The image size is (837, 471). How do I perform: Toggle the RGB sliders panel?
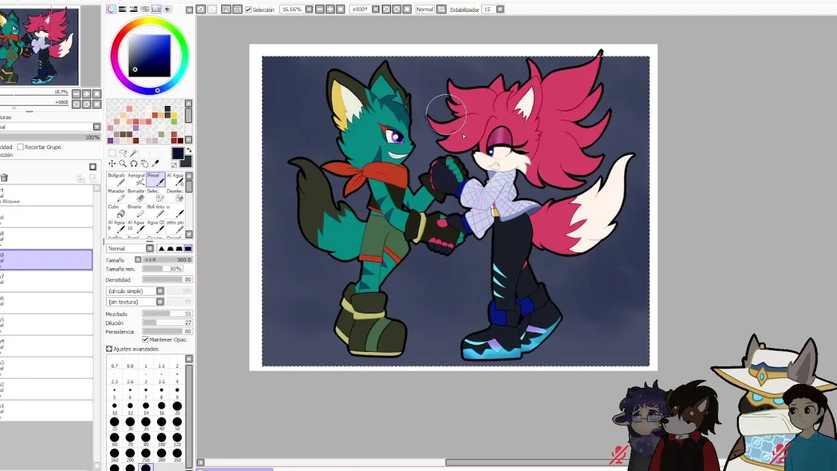click(122, 9)
